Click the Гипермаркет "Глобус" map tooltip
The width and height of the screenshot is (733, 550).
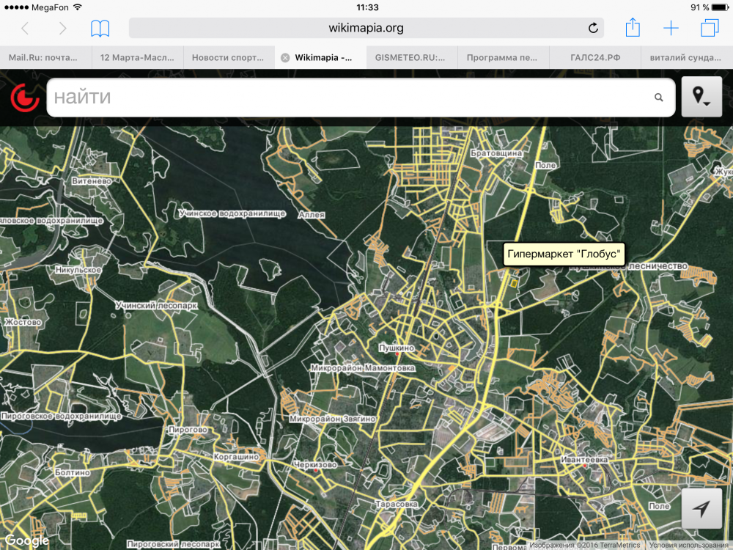pos(564,254)
